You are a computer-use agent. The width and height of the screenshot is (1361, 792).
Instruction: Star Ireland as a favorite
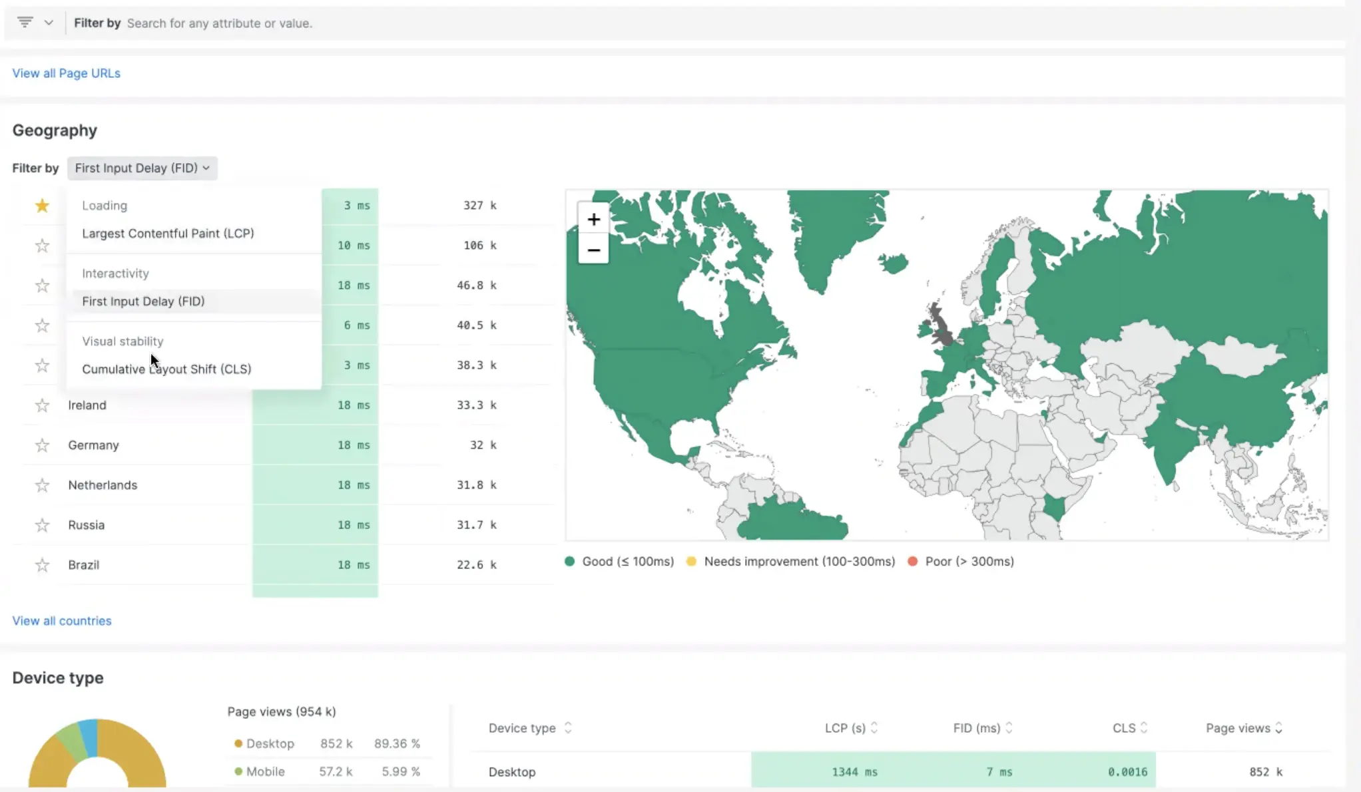pos(42,405)
